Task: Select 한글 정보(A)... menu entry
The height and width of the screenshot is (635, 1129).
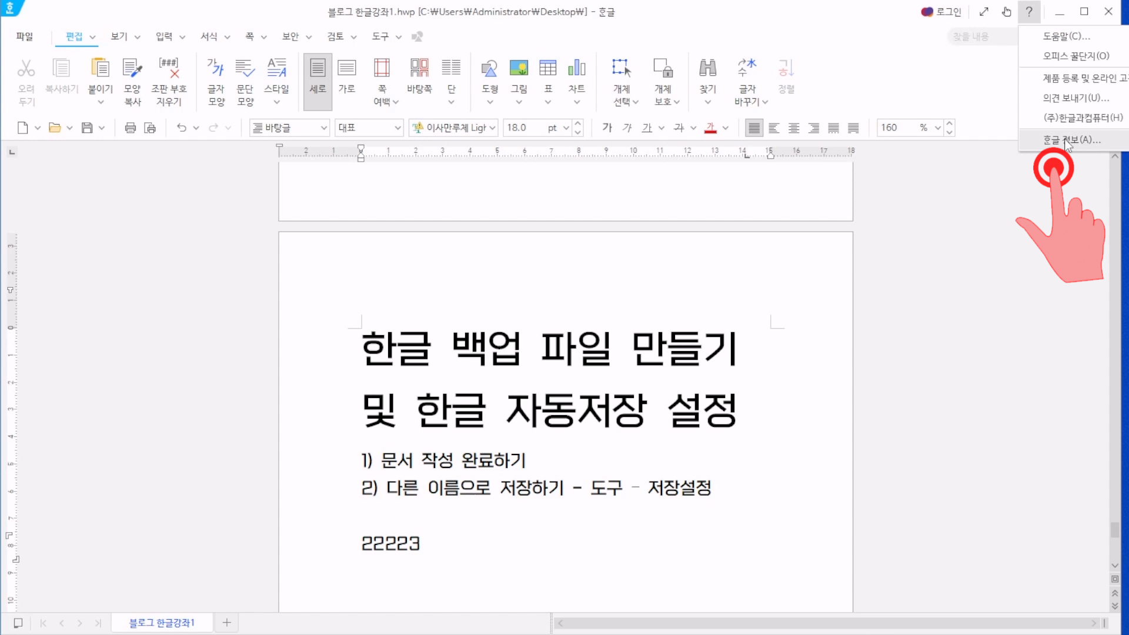Action: tap(1071, 140)
